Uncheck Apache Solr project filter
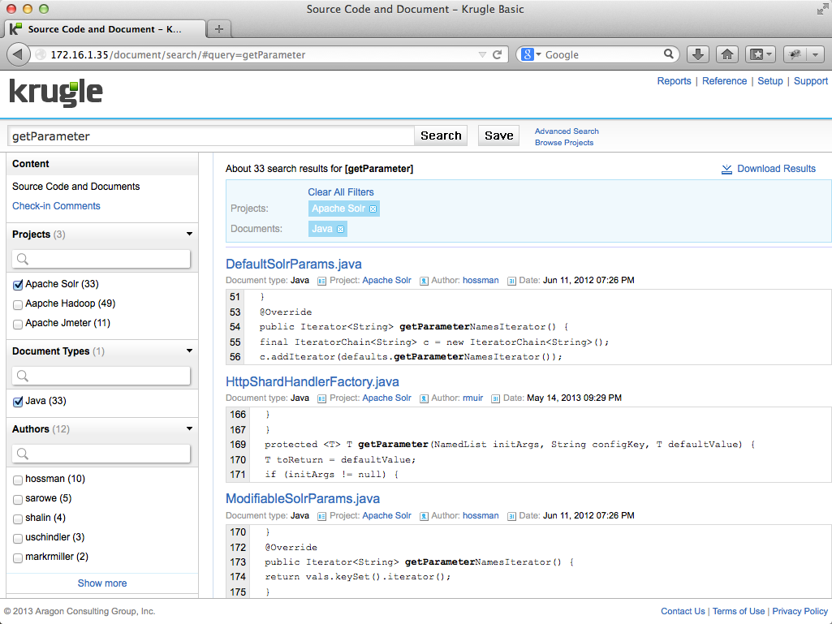Viewport: 832px width, 624px height. [18, 285]
